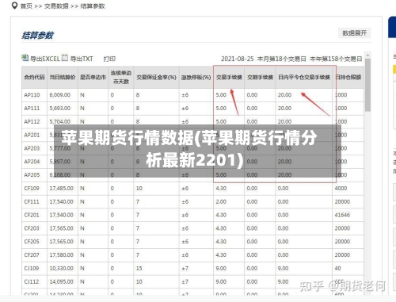Click the Excel export icon
Image resolution: width=396 pixels, height=302 pixels.
pos(25,58)
